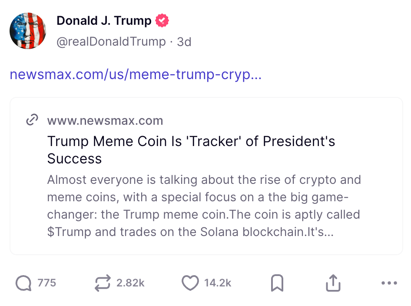The height and width of the screenshot is (306, 411).
Task: Click the 2.82k reposts count
Action: pos(130,283)
